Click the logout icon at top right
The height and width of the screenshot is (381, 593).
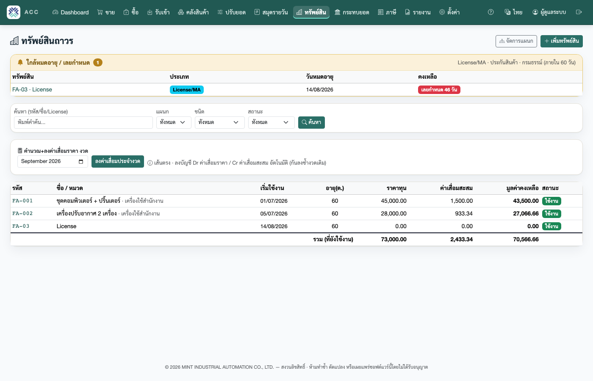point(579,12)
